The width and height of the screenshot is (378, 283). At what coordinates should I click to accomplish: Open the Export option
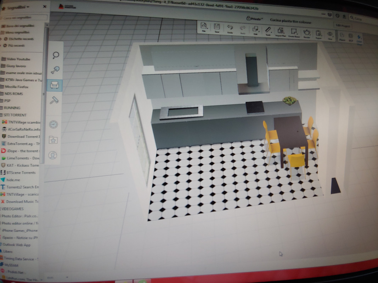(318, 34)
